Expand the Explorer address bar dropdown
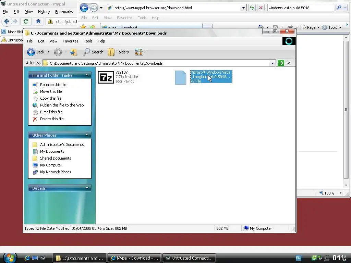 (x=273, y=63)
